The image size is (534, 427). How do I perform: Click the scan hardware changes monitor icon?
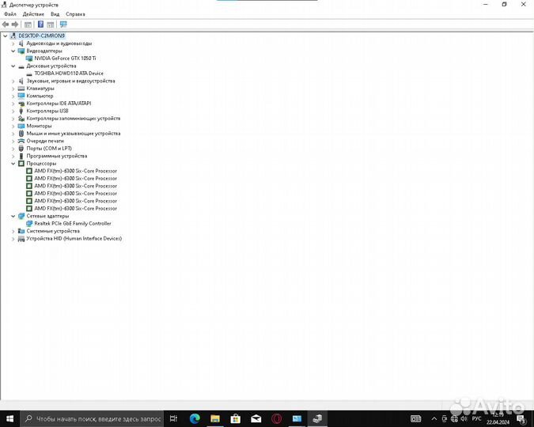tap(63, 25)
